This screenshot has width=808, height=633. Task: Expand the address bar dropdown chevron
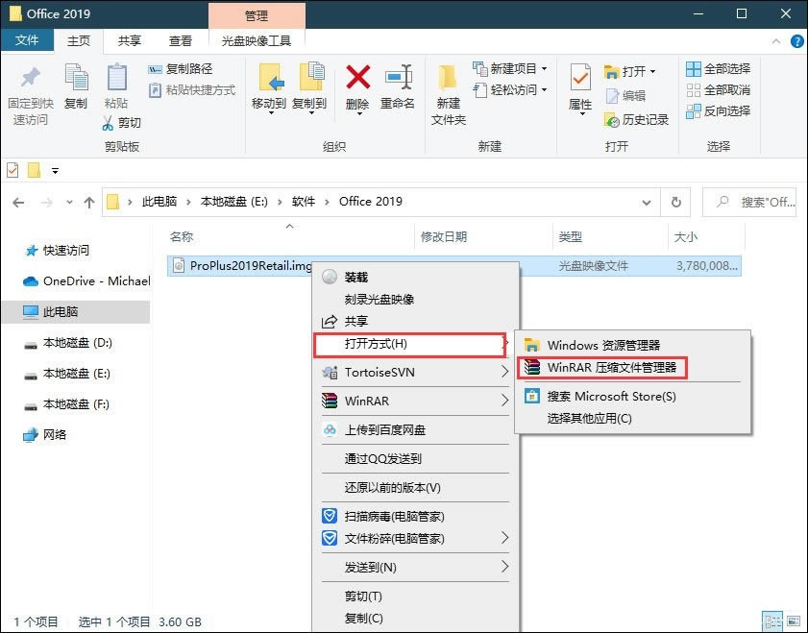[648, 202]
